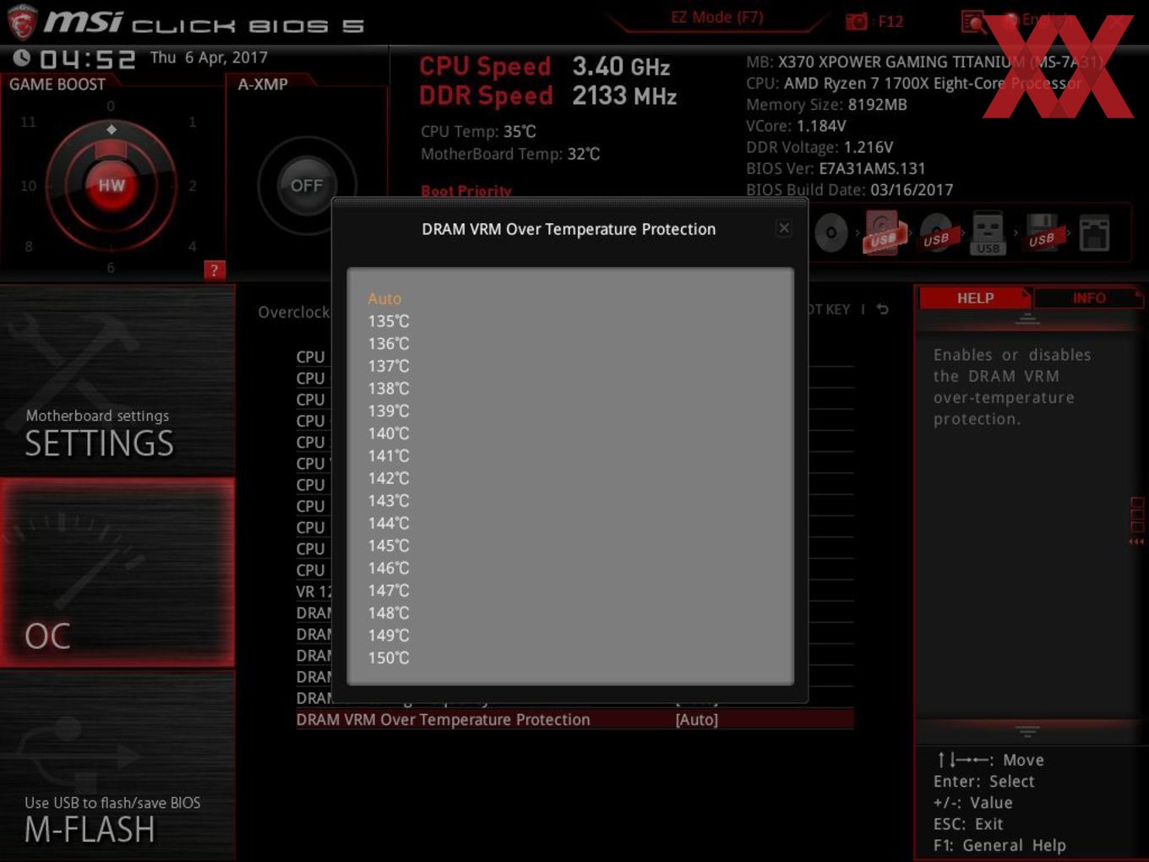The width and height of the screenshot is (1149, 862).
Task: Select 141°C temperature limit
Action: [389, 456]
